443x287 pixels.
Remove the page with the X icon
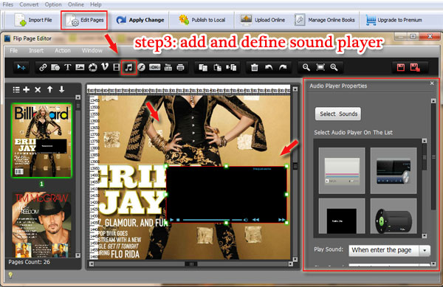[38, 90]
